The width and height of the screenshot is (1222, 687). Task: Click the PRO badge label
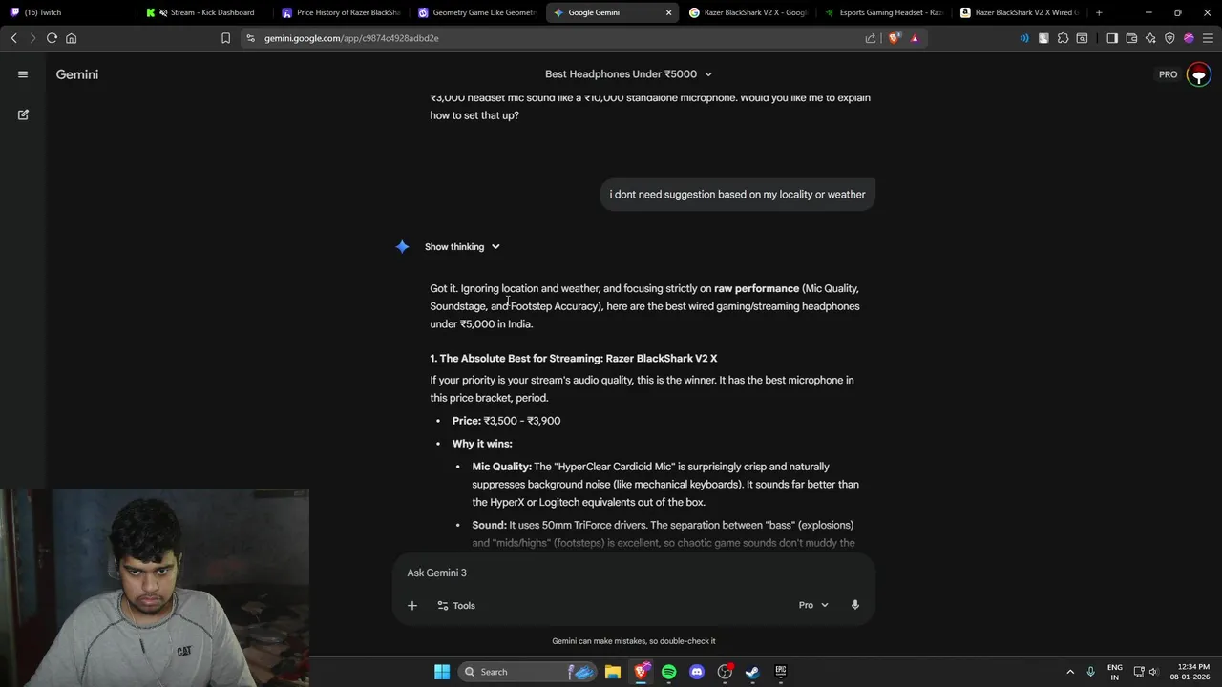pos(1168,74)
